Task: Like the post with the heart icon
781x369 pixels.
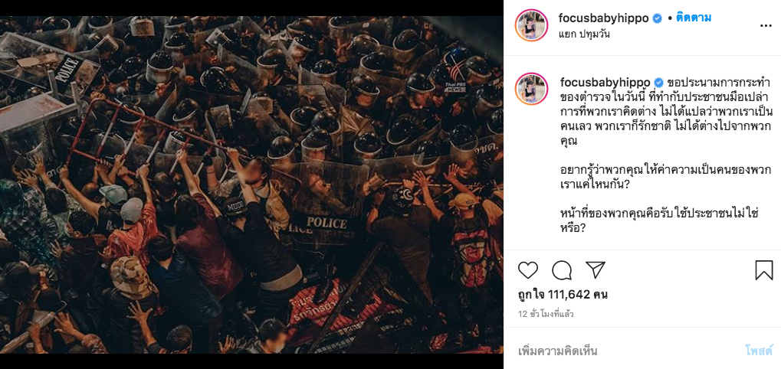Action: coord(528,270)
